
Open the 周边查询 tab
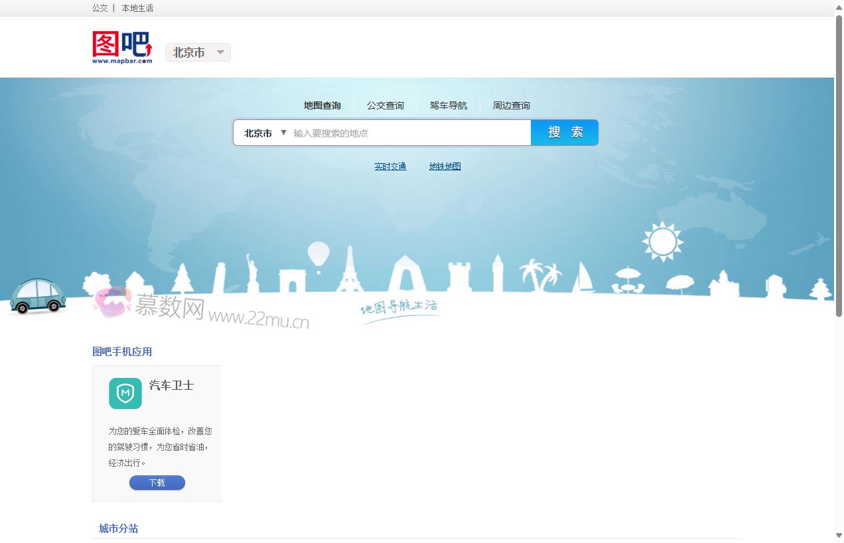(511, 105)
